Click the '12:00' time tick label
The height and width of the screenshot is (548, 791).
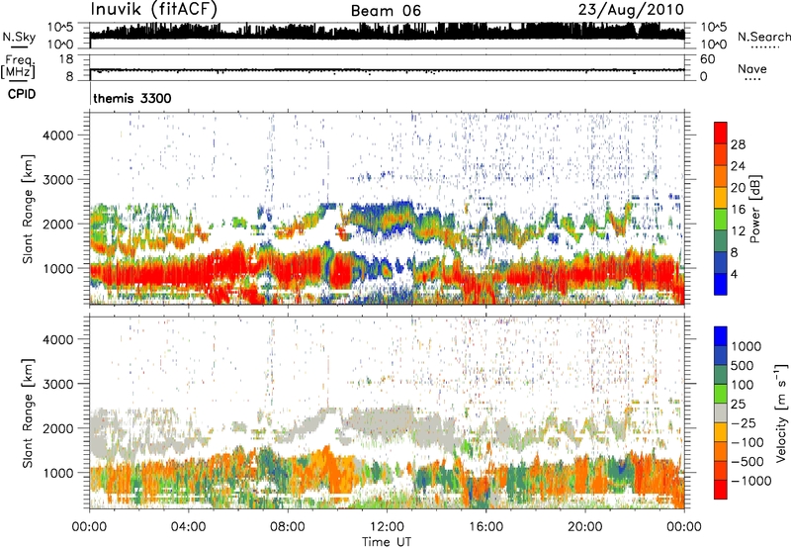pyautogui.click(x=387, y=527)
